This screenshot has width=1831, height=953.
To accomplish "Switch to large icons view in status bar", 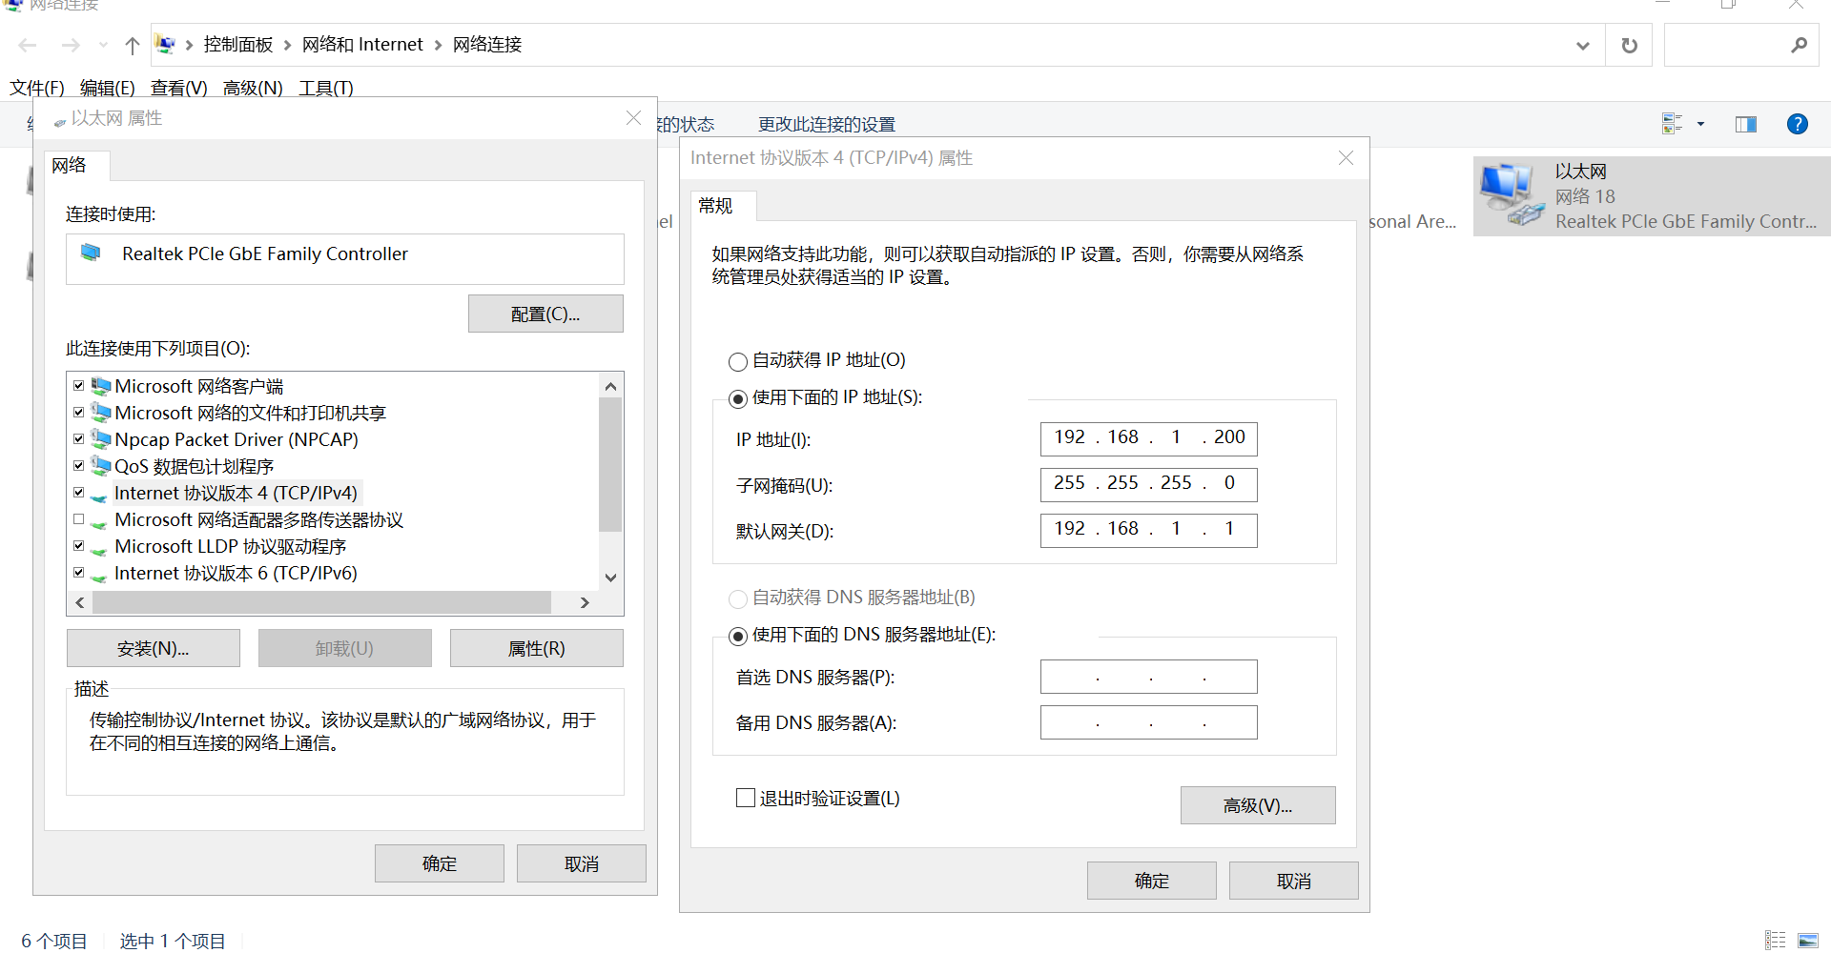I will [1807, 941].
